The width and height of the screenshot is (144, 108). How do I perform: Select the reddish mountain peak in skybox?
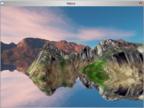27,42
